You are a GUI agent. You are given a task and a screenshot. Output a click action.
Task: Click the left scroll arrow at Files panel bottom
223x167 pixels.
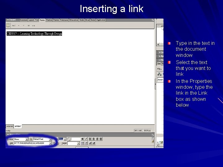pyautogui.click(x=158, y=145)
